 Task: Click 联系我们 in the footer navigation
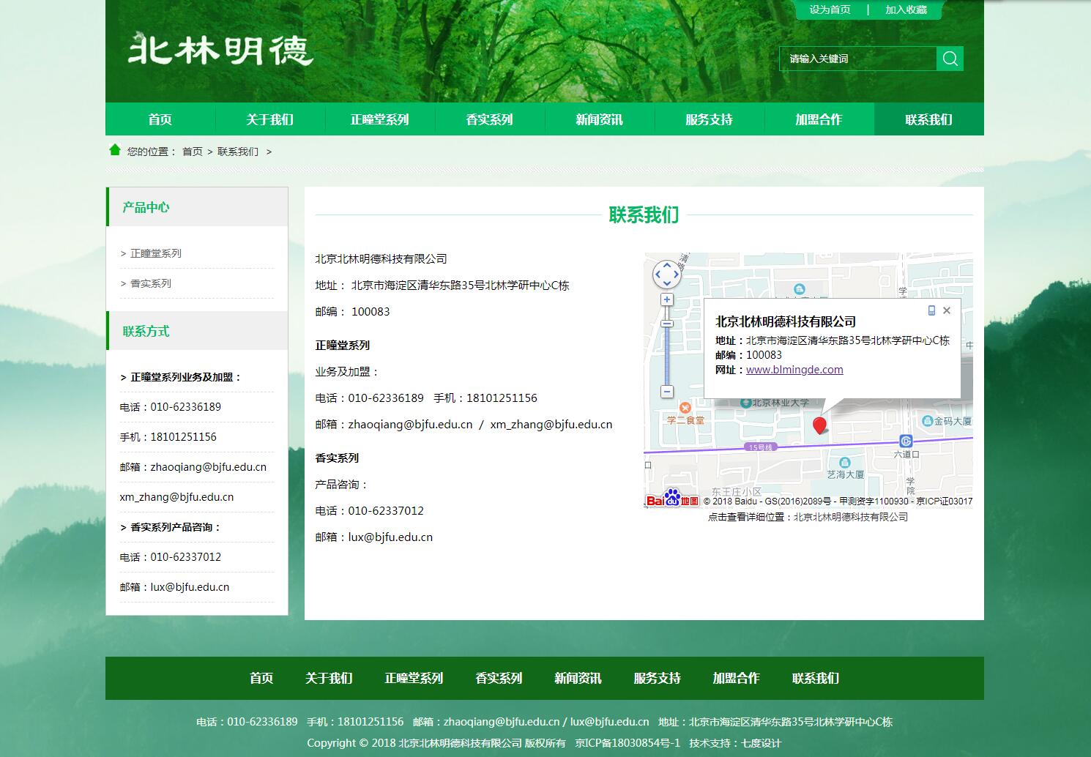(815, 678)
